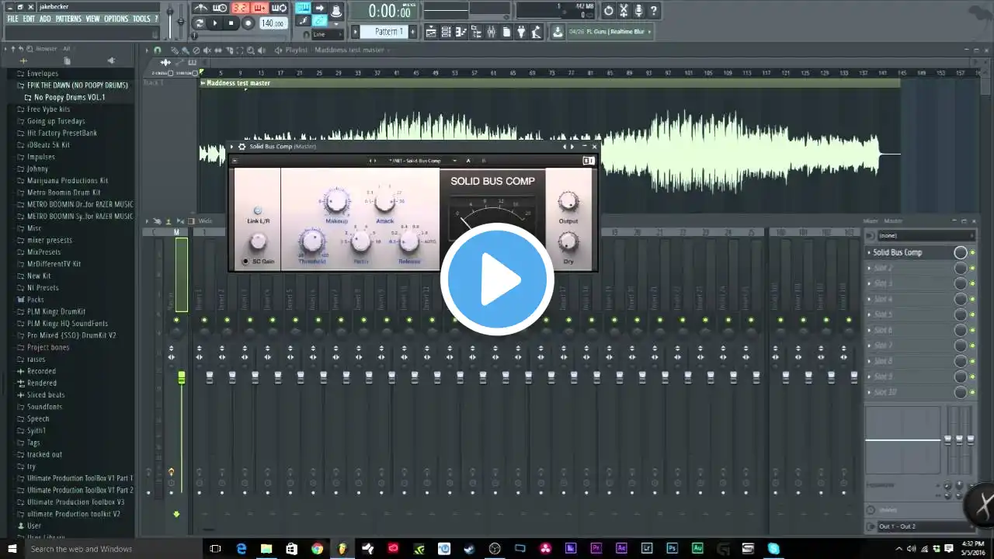This screenshot has height=559, width=994.
Task: Open the ADD menu
Action: [x=45, y=19]
